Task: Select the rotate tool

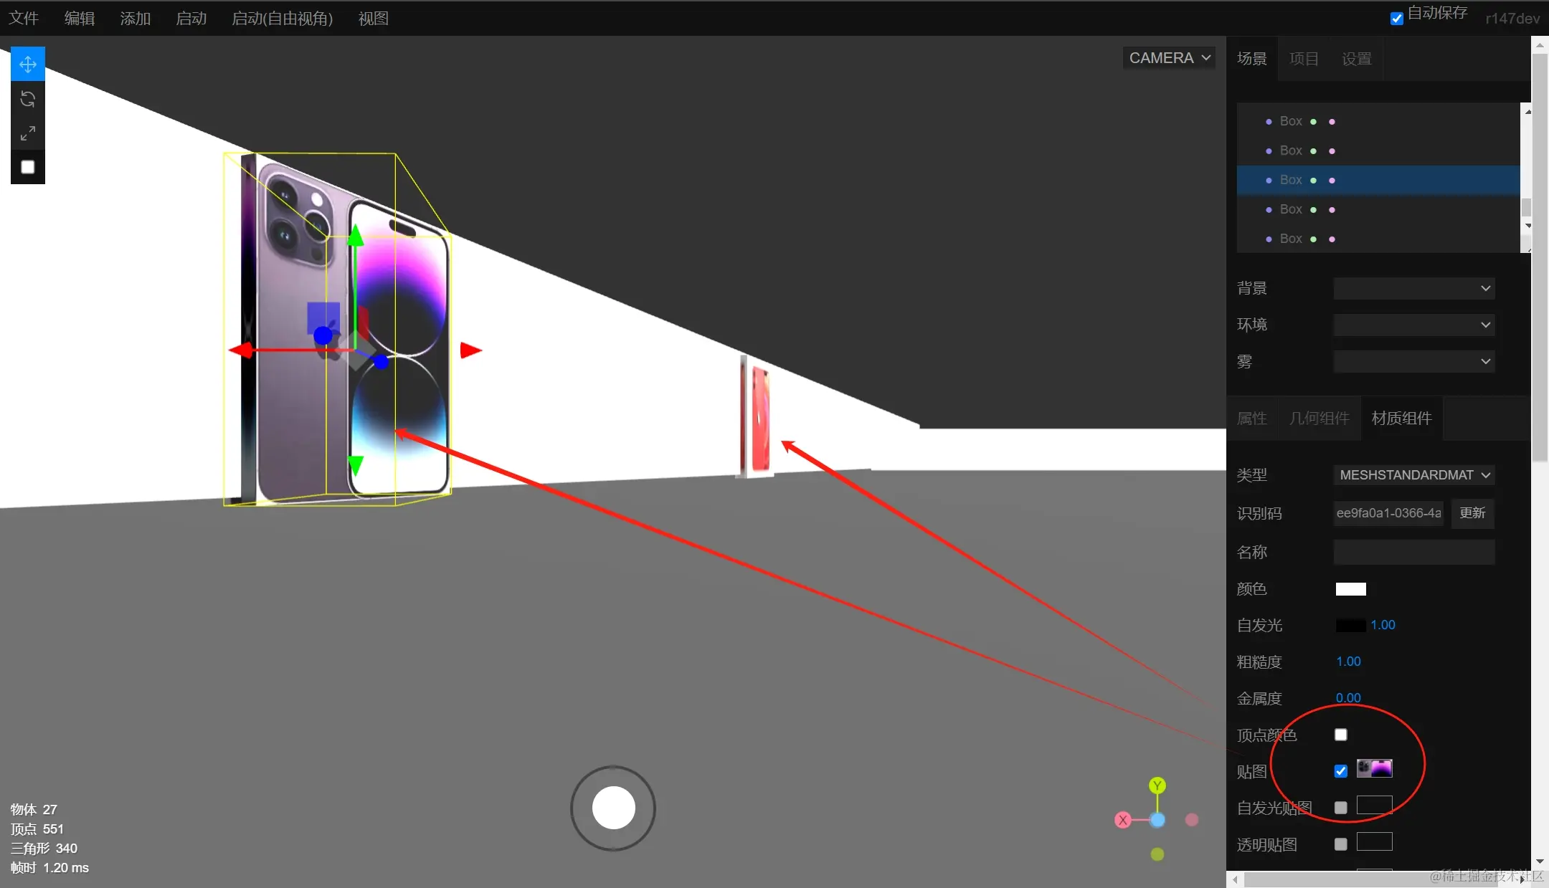Action: pos(28,99)
